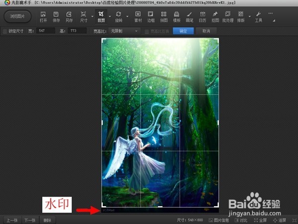This screenshot has height=224, width=298.
Task: Select the 旋转 rotate tool
Action: pos(119,17)
